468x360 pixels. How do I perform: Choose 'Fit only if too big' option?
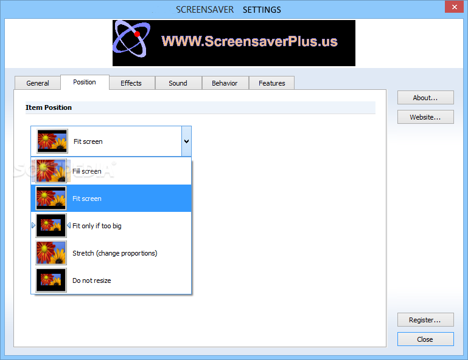coord(111,226)
